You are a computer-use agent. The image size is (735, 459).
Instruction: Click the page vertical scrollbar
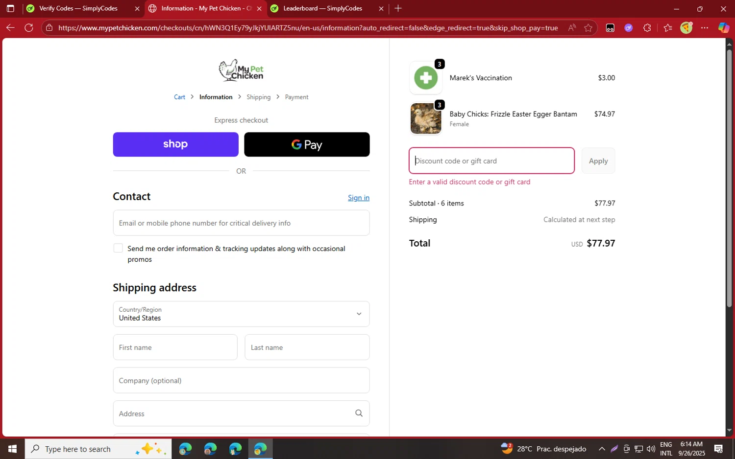pyautogui.click(x=729, y=178)
